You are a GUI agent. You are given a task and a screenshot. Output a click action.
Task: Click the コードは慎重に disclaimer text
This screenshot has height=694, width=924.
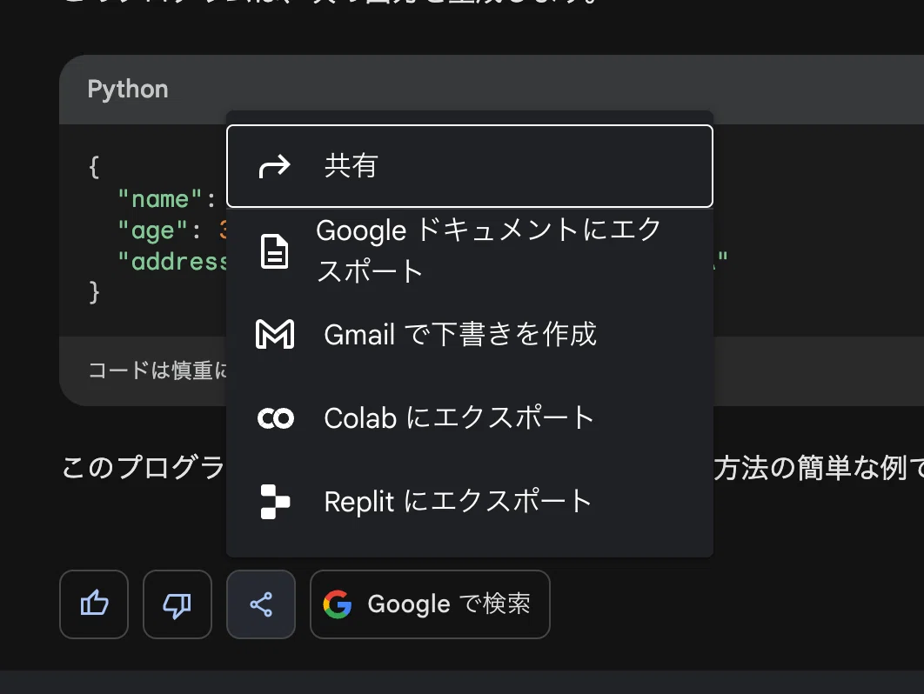coord(157,370)
